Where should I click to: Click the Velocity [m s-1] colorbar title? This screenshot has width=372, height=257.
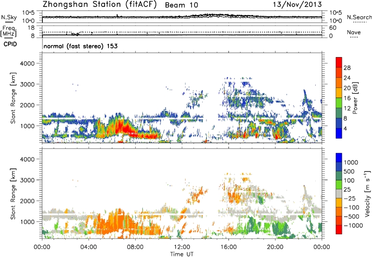[367, 193]
